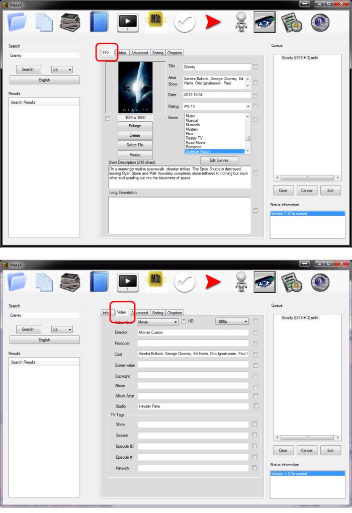Open the folder icon in the Info-tab window
Image resolution: width=352 pixels, height=513 pixels.
click(x=17, y=22)
